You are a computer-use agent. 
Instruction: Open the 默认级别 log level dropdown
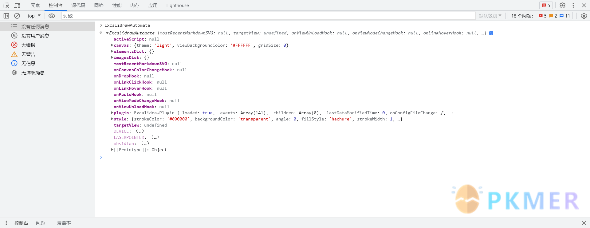[490, 16]
